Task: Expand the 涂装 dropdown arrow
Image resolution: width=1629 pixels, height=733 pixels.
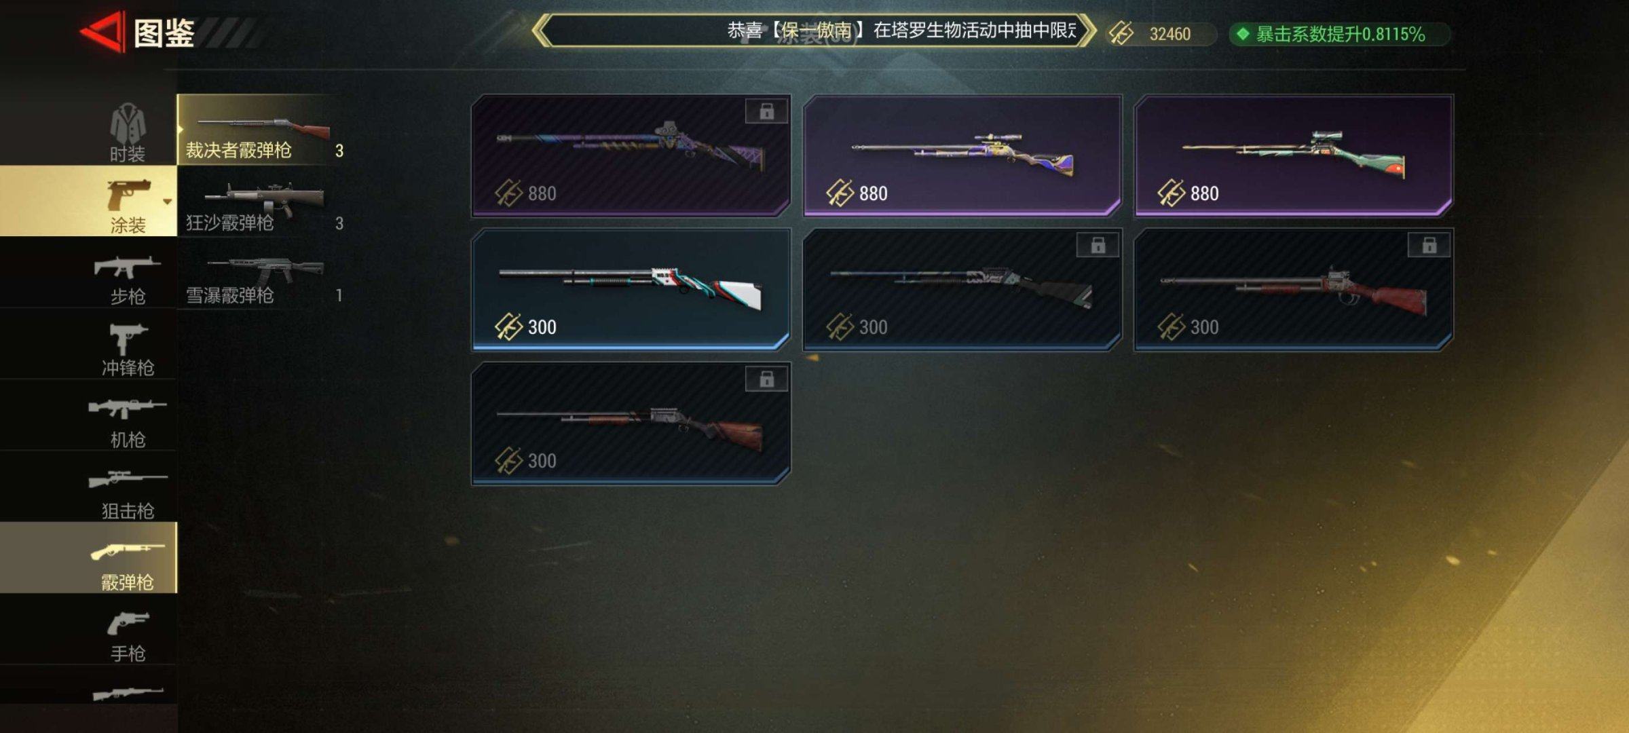Action: (167, 202)
